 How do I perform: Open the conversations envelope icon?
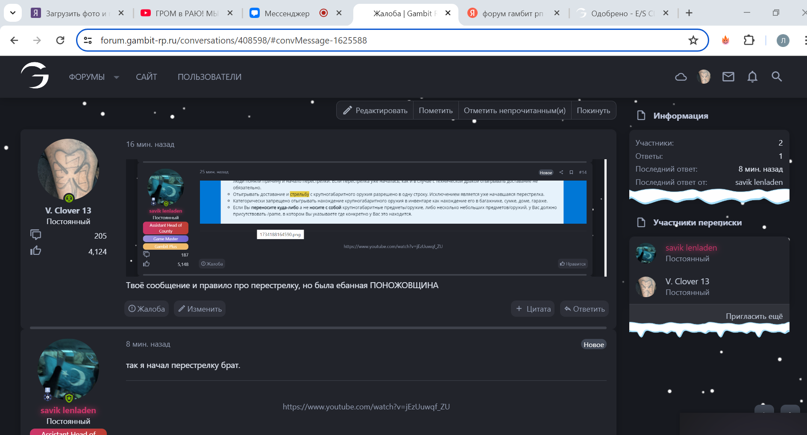(728, 77)
